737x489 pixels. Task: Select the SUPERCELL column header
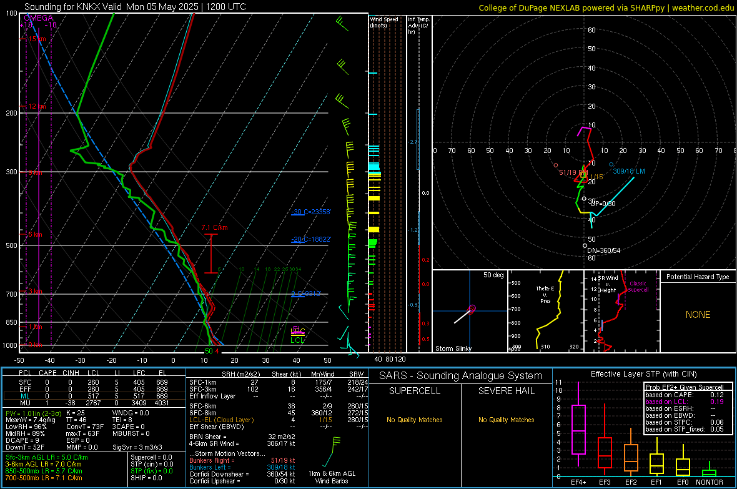(415, 391)
